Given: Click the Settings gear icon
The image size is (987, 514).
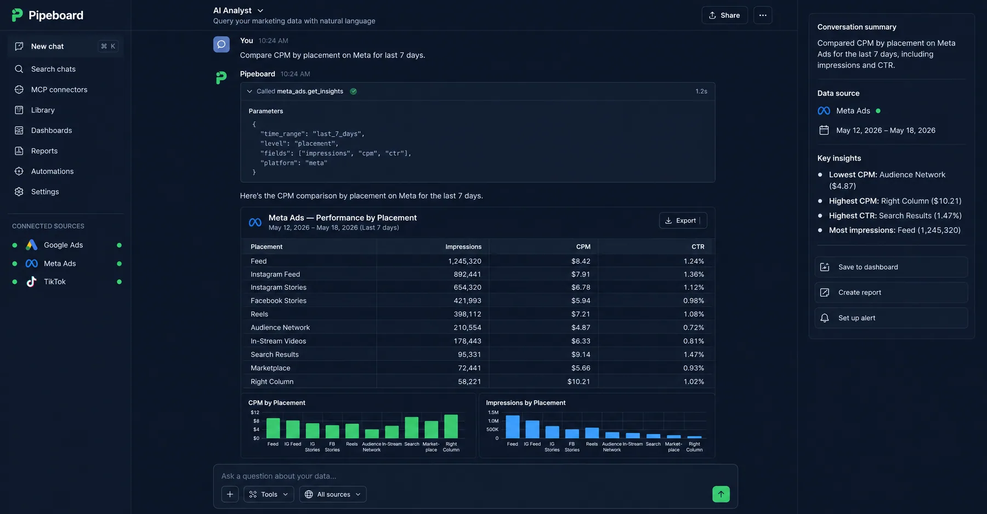Looking at the screenshot, I should [19, 192].
